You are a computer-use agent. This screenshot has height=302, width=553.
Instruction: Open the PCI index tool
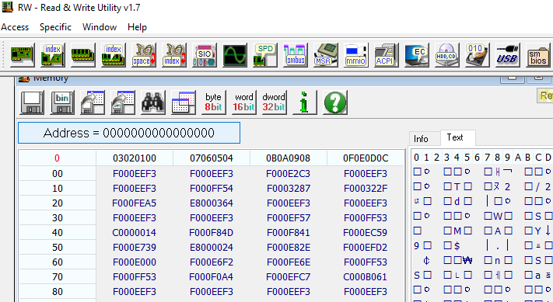click(x=53, y=55)
